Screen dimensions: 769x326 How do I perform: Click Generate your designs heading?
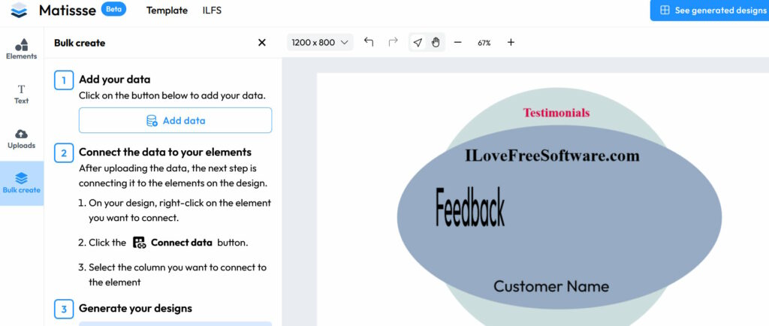click(x=135, y=309)
